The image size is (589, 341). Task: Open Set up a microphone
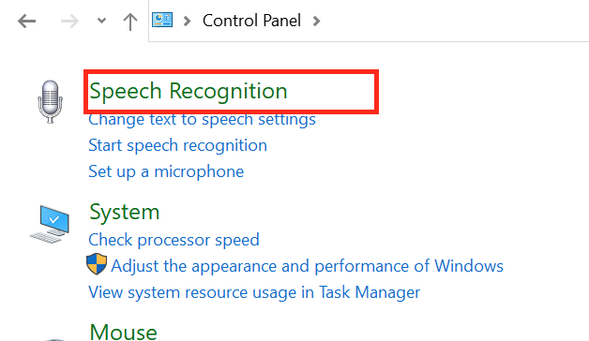[166, 171]
